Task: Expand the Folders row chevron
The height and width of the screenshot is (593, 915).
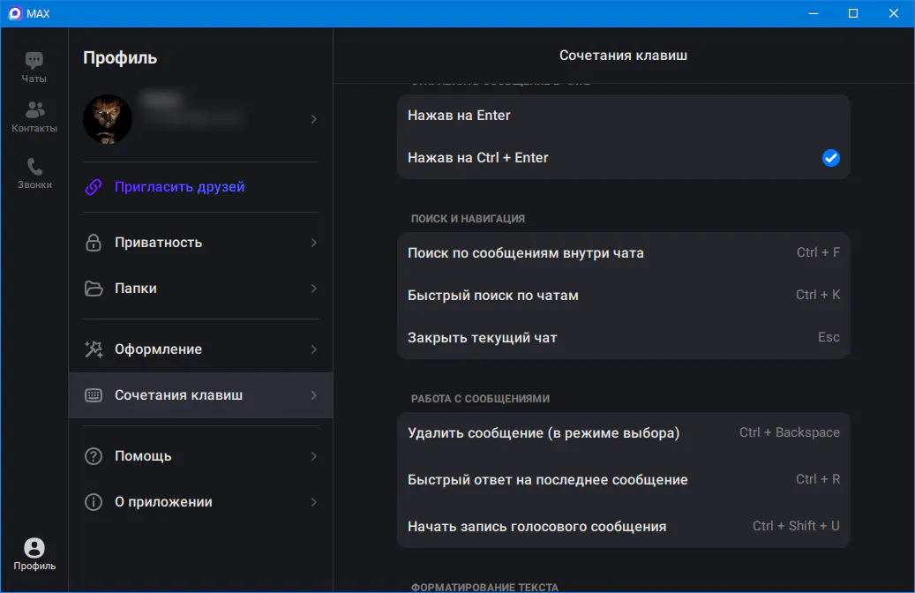Action: (x=313, y=289)
